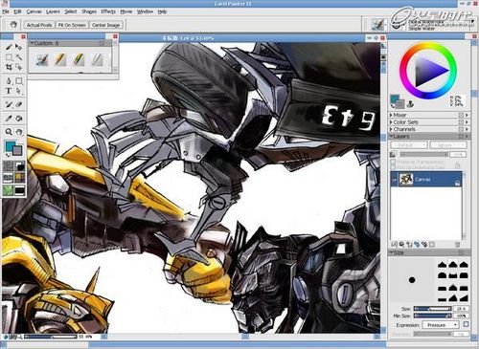Viewport: 479px width, 349px height.
Task: Open the Expression Pressure dropdown
Action: (x=441, y=325)
